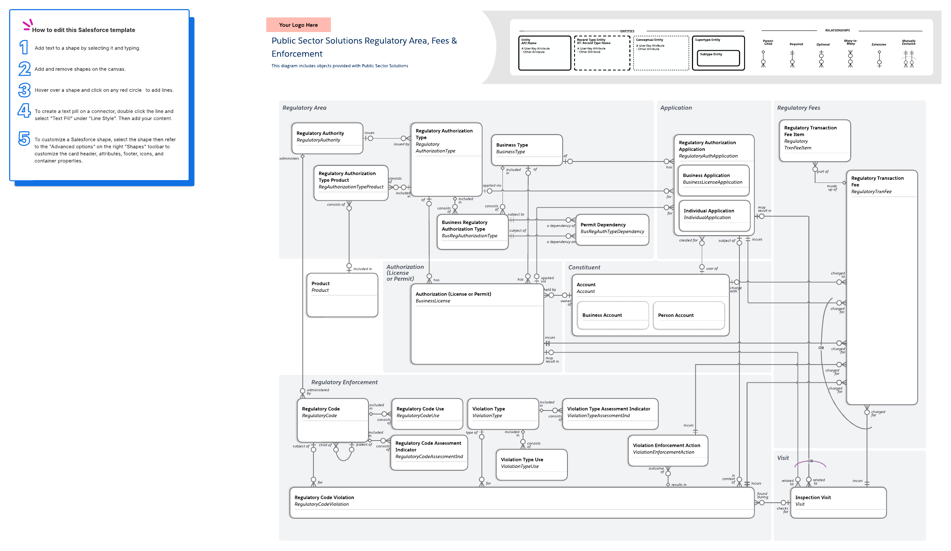Select the Subtype Entity legend box
Image resolution: width=951 pixels, height=551 pixels.
click(718, 58)
